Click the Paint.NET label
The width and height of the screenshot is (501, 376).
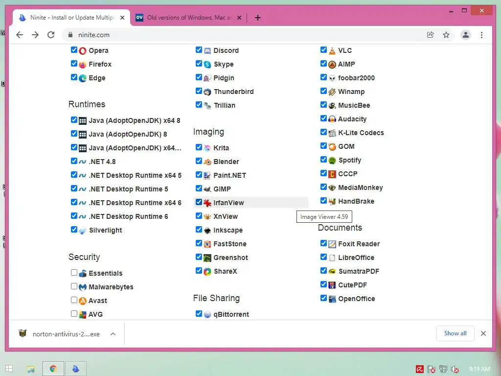(230, 176)
